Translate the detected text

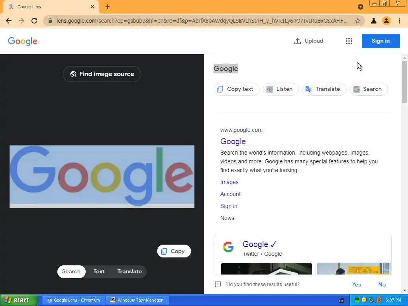(x=324, y=89)
